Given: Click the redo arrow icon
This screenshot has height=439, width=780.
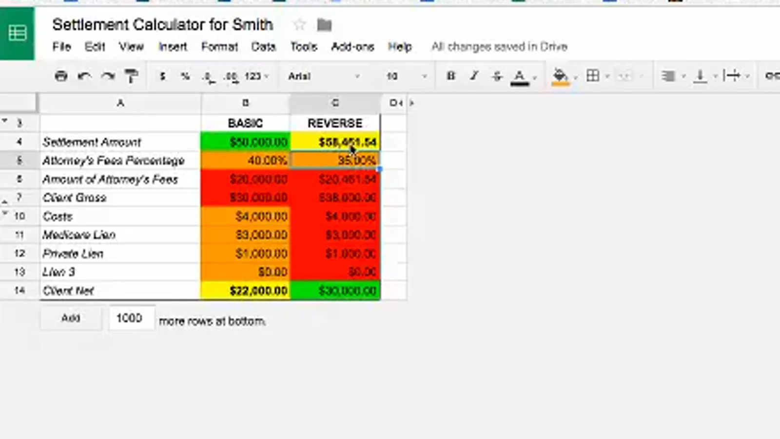Looking at the screenshot, I should tap(108, 76).
